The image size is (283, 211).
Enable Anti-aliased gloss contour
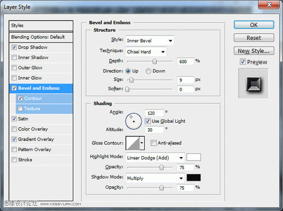point(154,143)
